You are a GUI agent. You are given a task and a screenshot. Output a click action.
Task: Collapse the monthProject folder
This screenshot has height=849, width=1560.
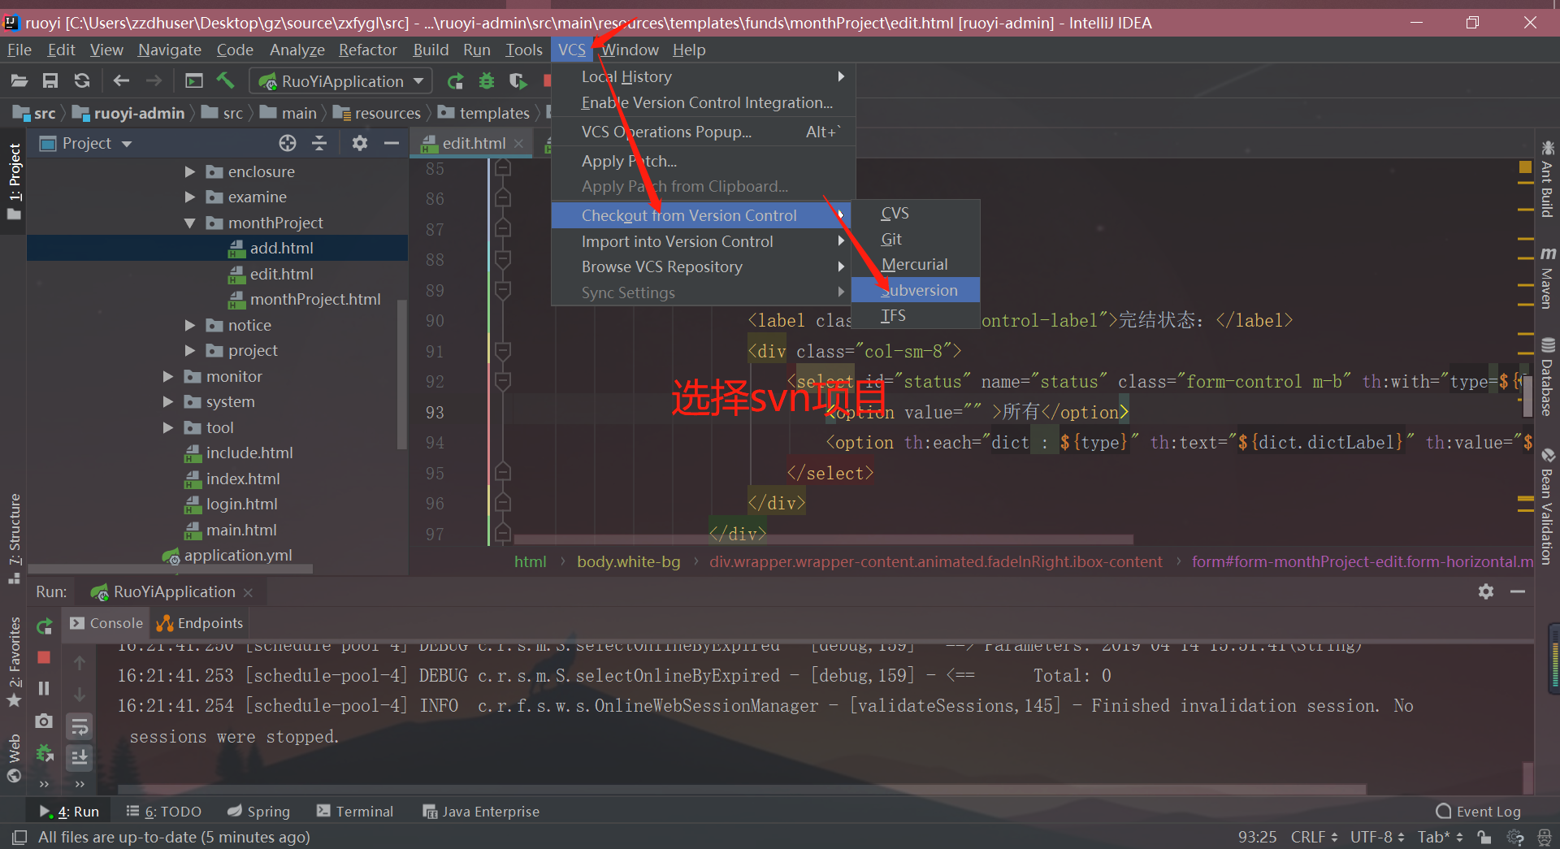[x=190, y=223]
